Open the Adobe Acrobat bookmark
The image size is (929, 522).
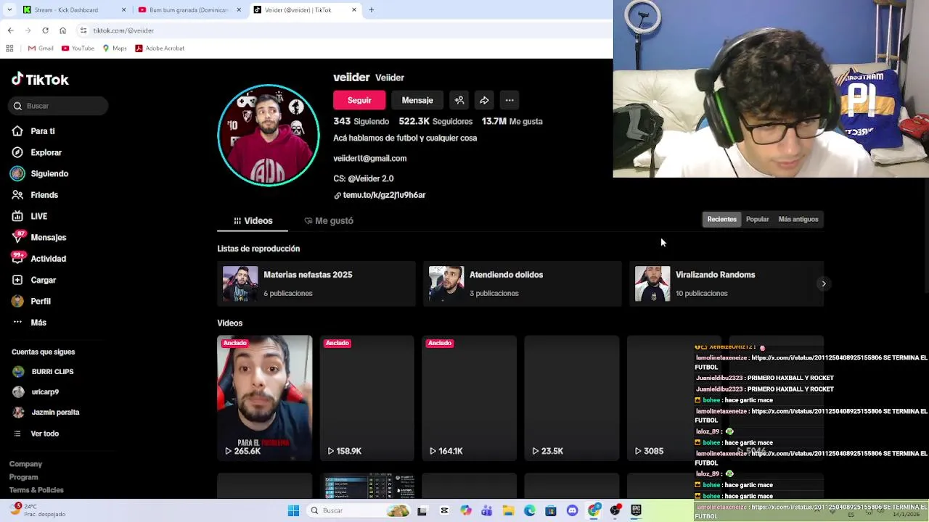[160, 49]
